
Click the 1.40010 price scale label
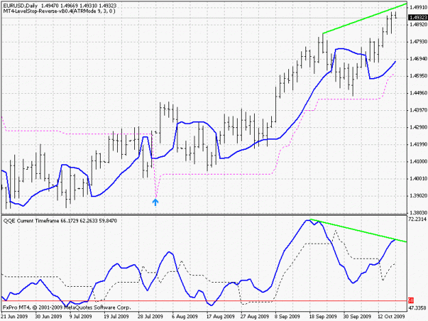click(418, 179)
